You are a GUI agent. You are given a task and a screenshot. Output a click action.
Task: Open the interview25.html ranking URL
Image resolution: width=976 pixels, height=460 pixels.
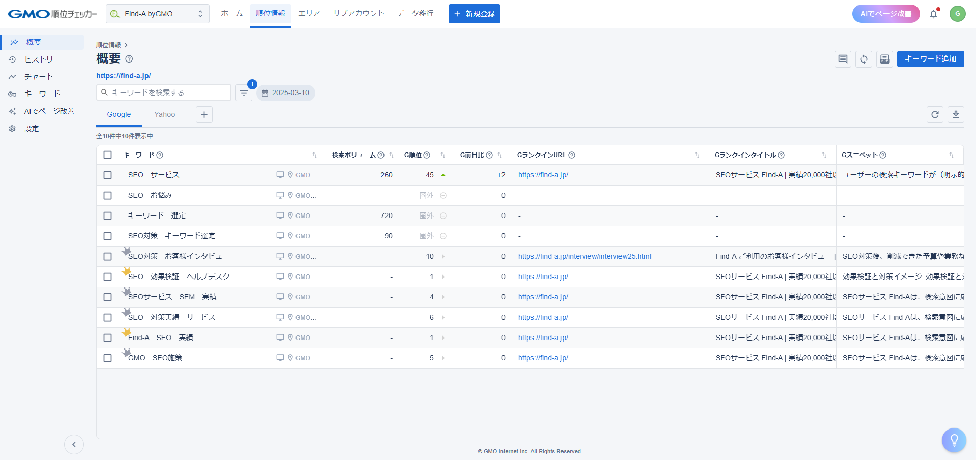[x=584, y=256]
